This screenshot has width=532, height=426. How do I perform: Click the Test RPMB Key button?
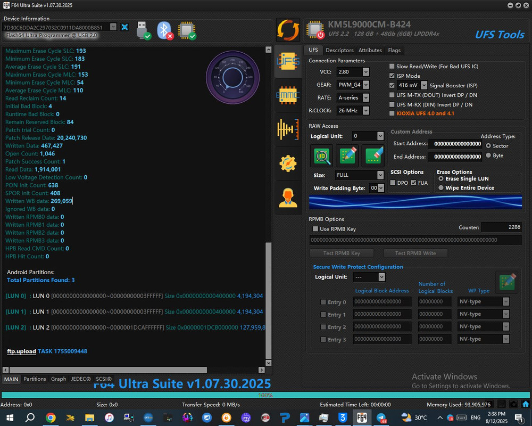click(342, 253)
